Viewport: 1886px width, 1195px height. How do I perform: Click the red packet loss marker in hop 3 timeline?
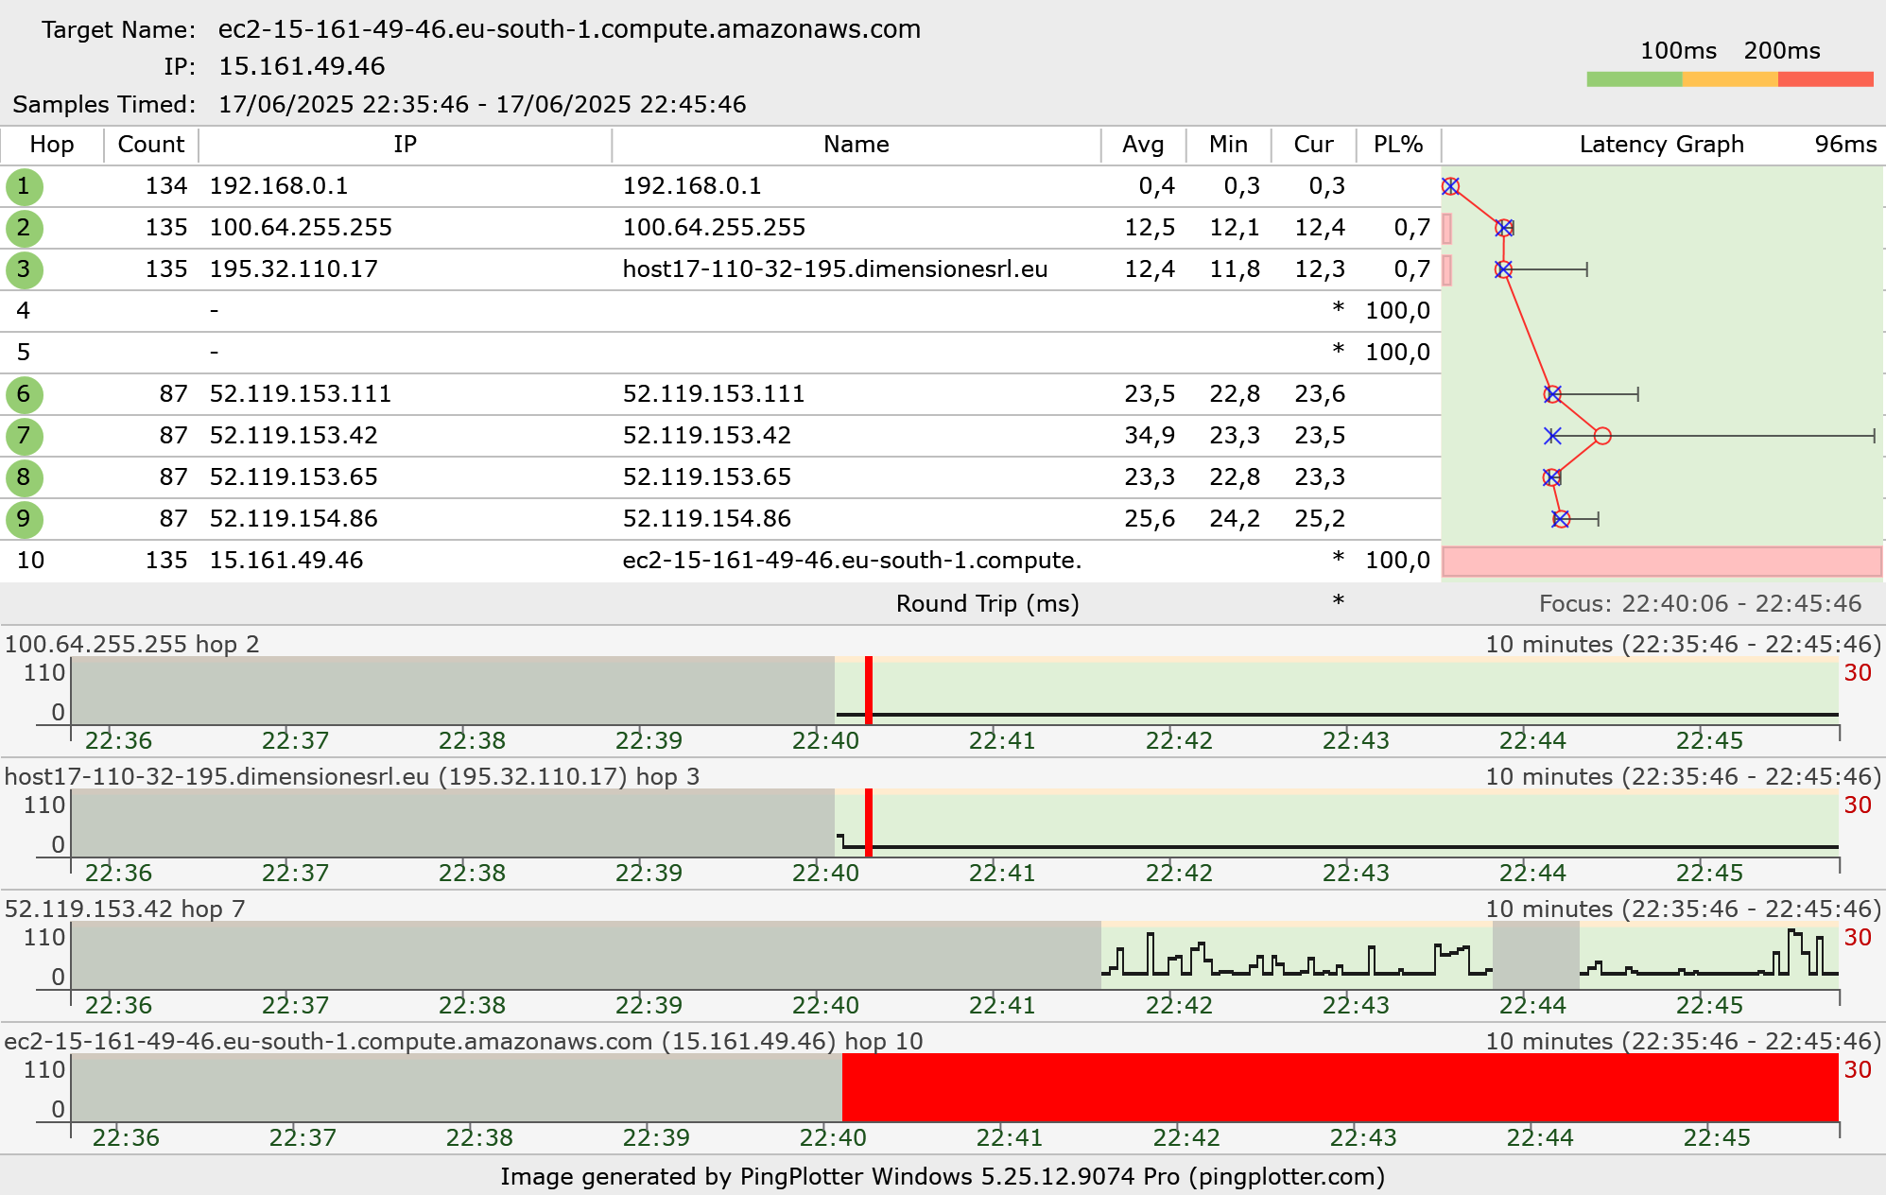coord(868,823)
